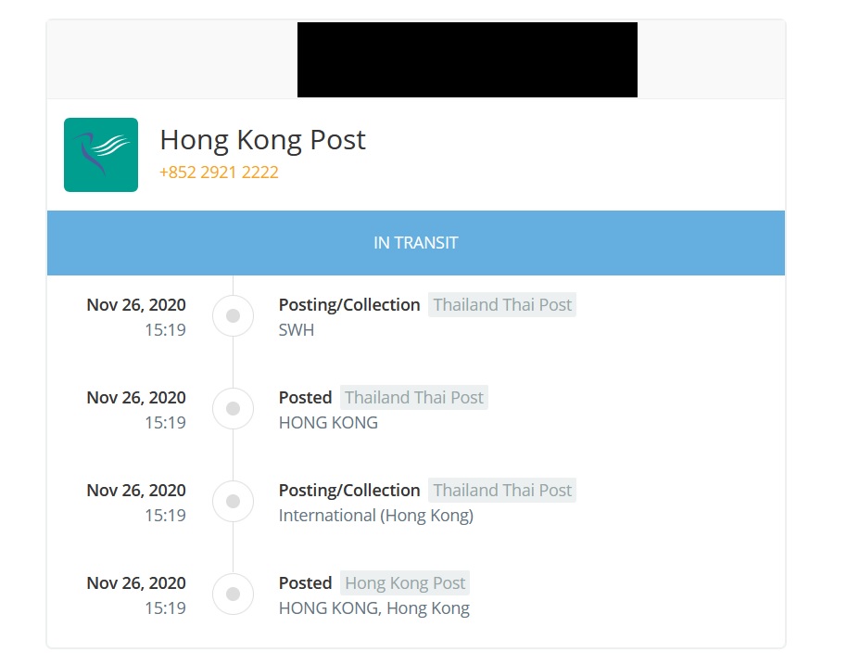Click the timeline dot for HONG KONG, Hong Kong

tap(233, 595)
